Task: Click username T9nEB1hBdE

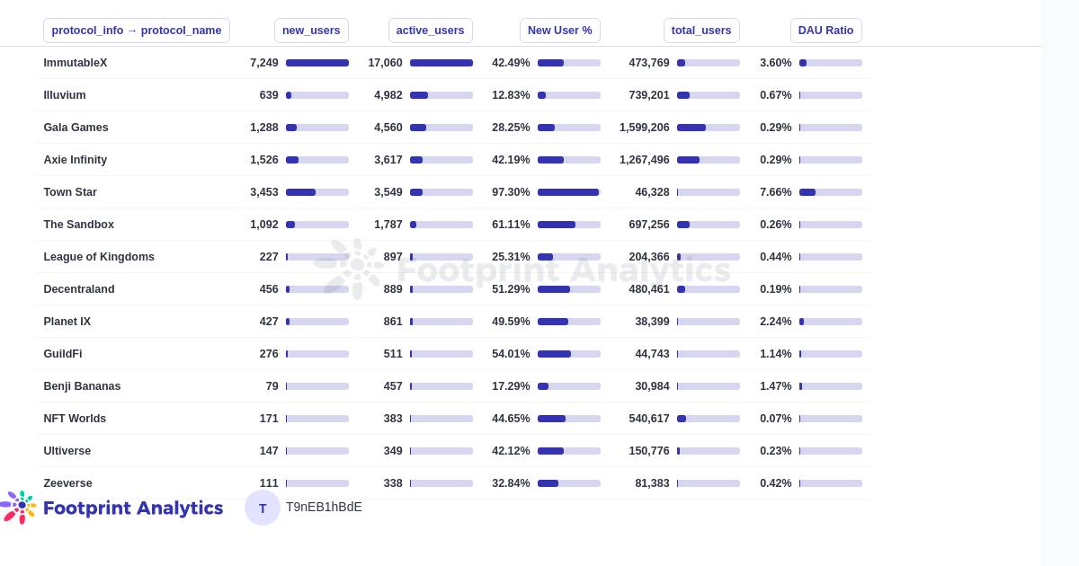Action: click(324, 507)
